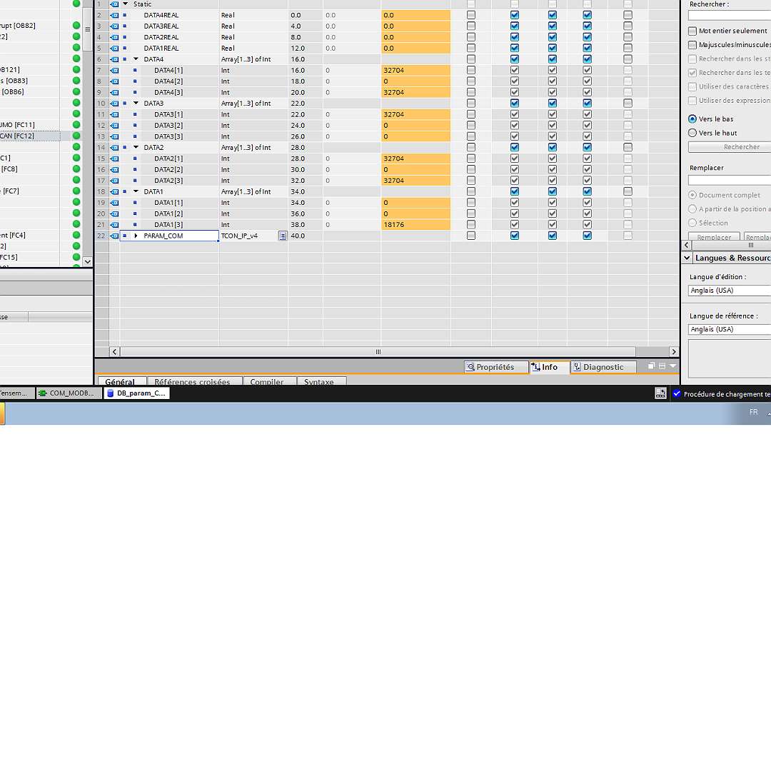The width and height of the screenshot is (771, 771).
Task: Tick the last checkbox in the DATA2REAL row
Action: click(x=628, y=37)
